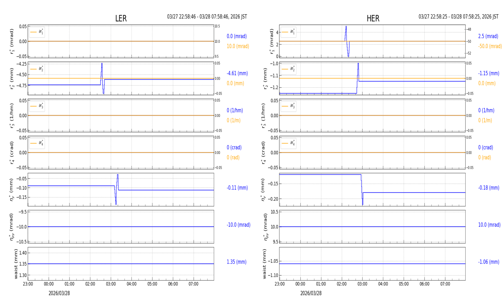This screenshot has height=308, width=503.
Task: Click the 03:00 tick on LER time axis
Action: (x=111, y=284)
